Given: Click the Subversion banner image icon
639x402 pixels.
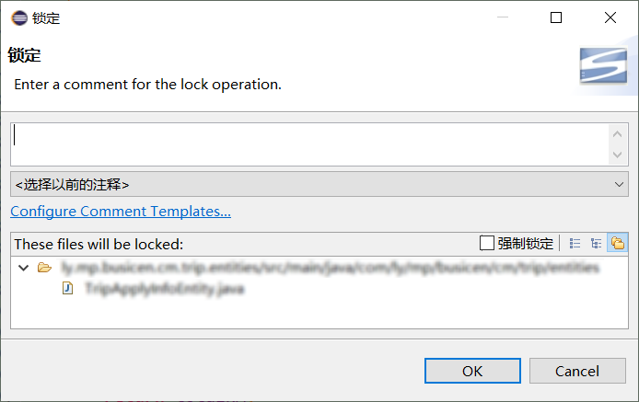Looking at the screenshot, I should click(x=603, y=65).
